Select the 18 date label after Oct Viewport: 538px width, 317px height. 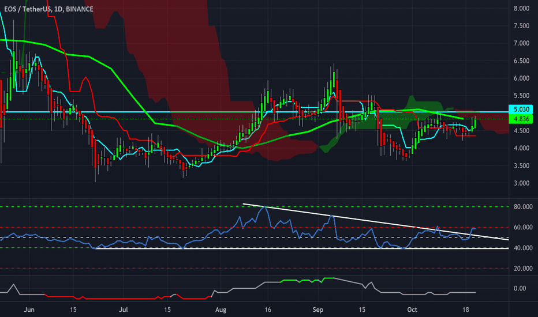[466, 310]
